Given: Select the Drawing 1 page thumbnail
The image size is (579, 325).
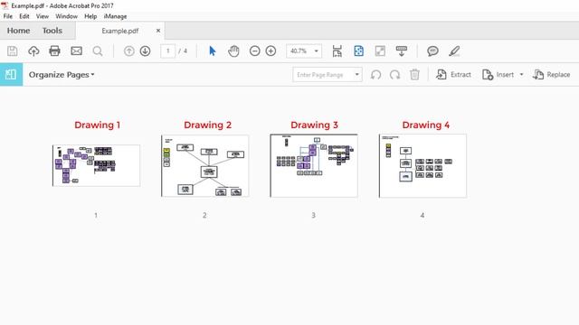Looking at the screenshot, I should (x=97, y=165).
